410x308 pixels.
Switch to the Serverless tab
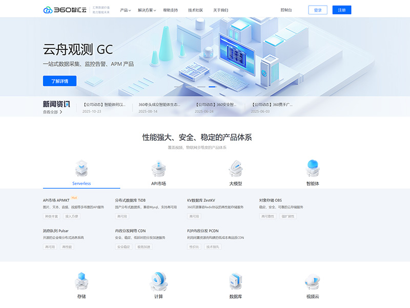[82, 183]
